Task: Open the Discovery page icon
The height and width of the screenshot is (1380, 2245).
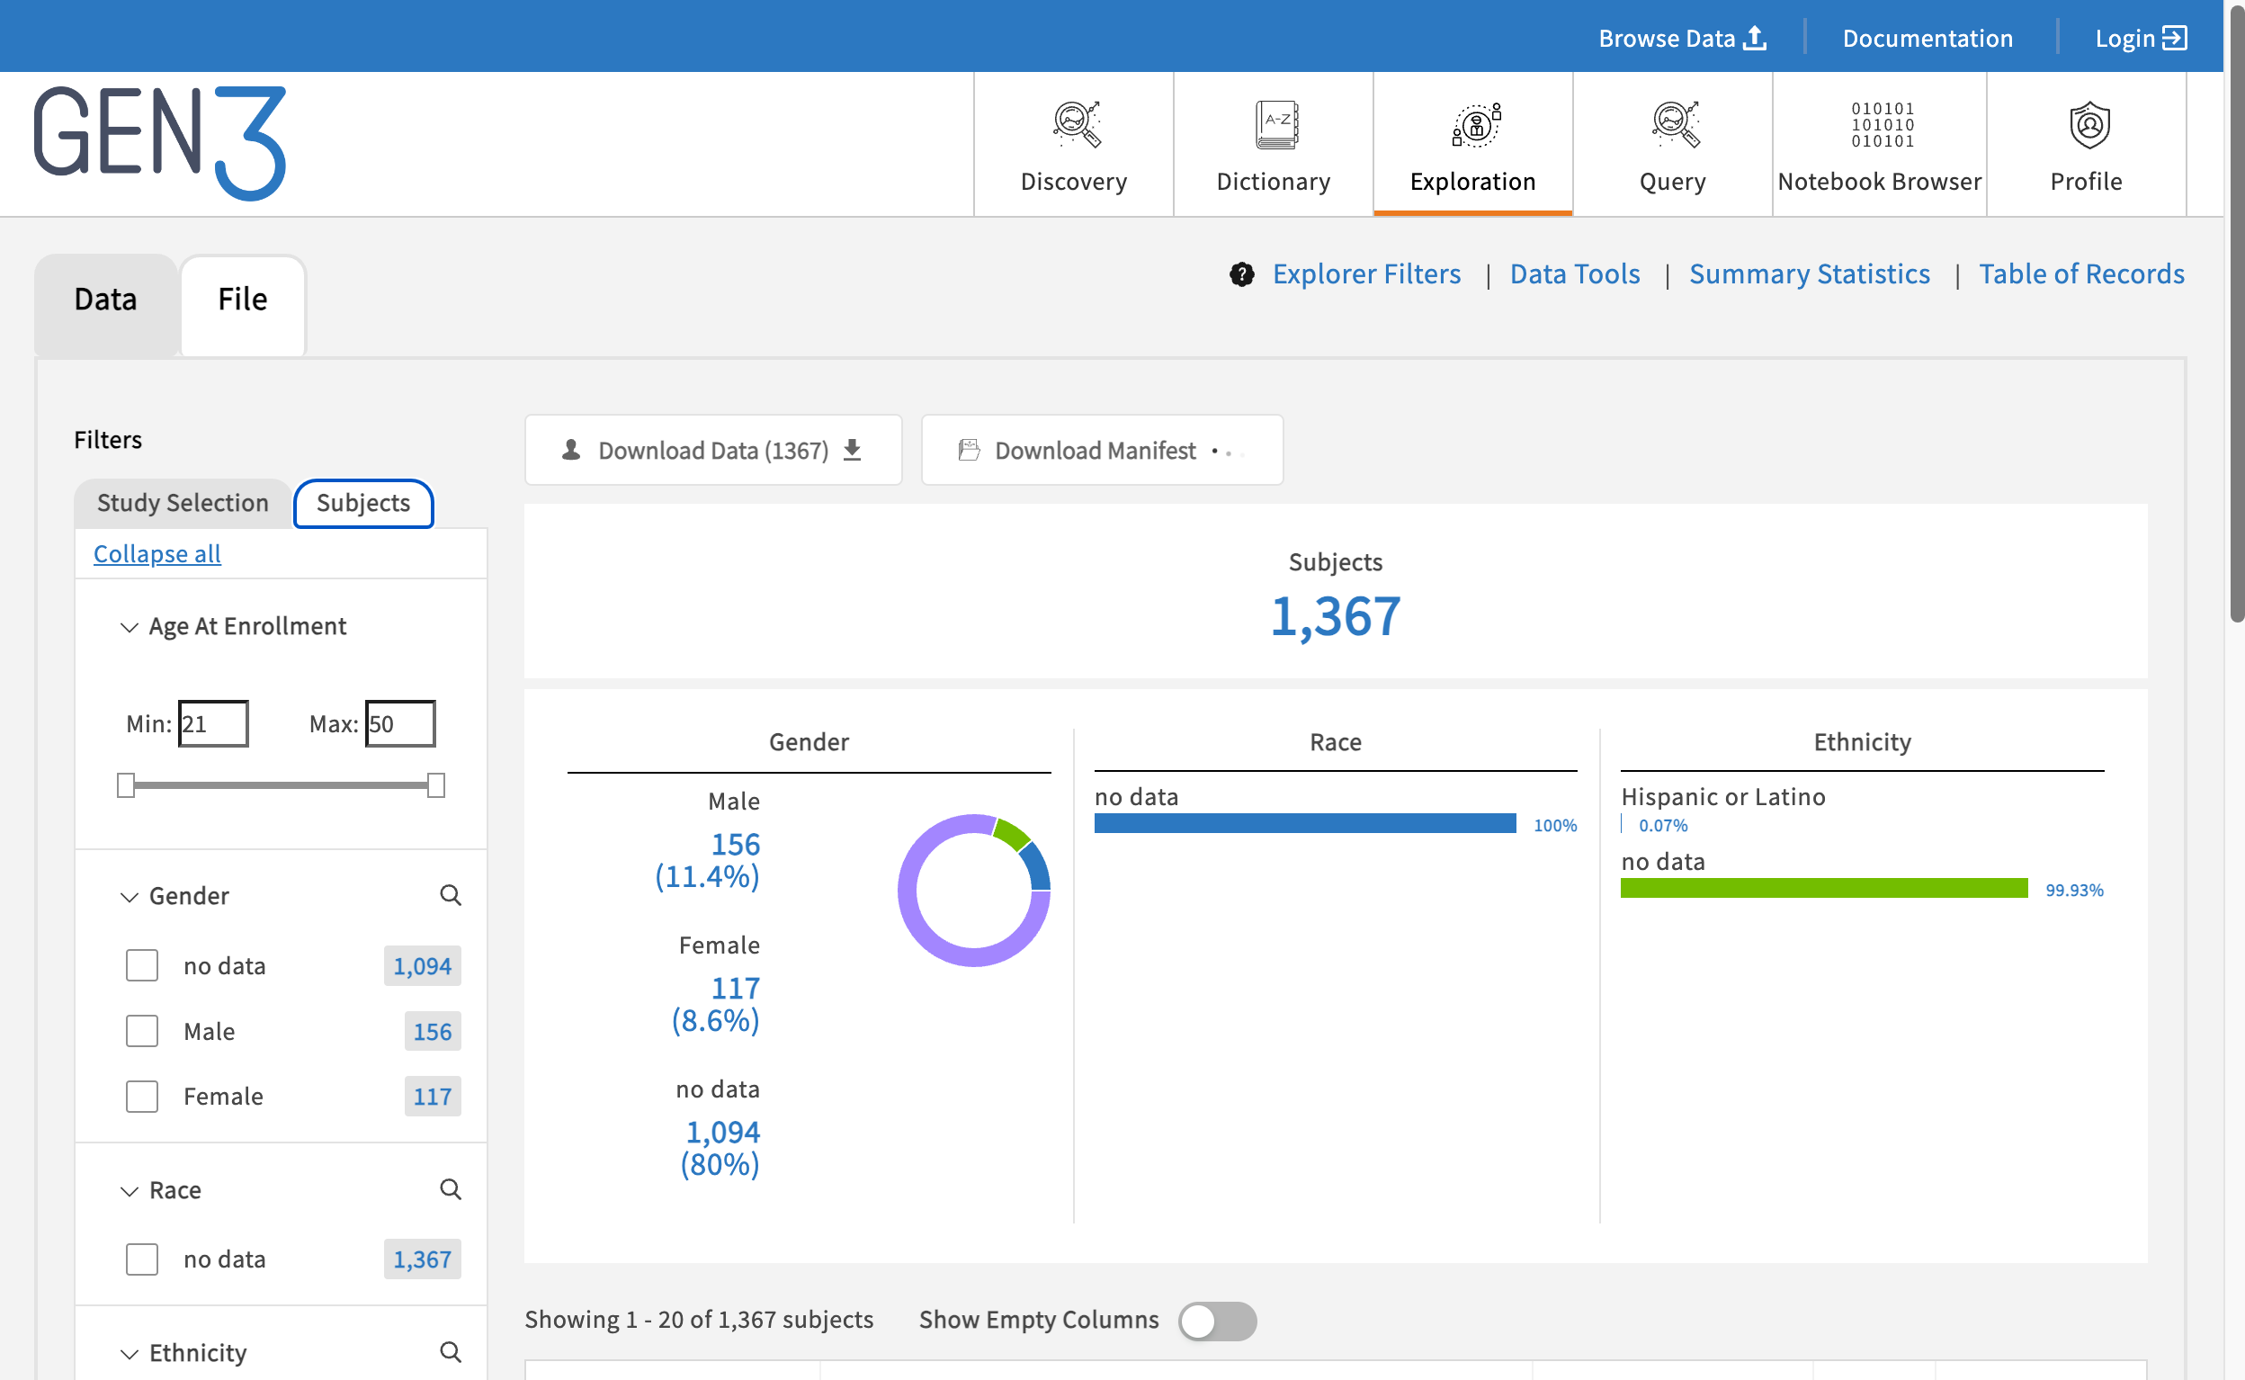Action: (1076, 123)
